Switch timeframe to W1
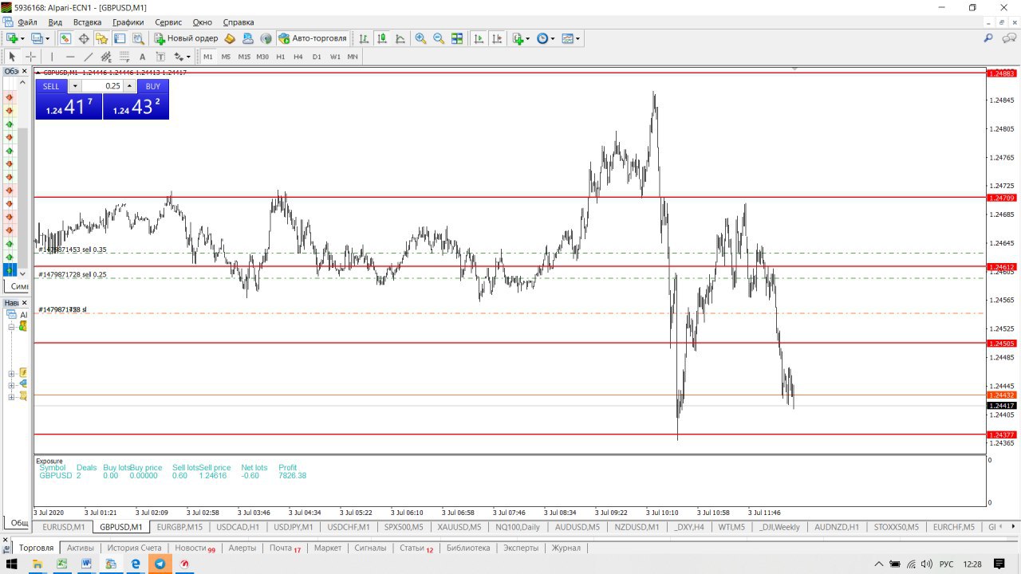1021x574 pixels. (335, 57)
